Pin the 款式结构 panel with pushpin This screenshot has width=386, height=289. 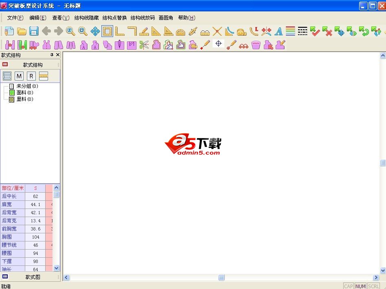(x=52, y=55)
